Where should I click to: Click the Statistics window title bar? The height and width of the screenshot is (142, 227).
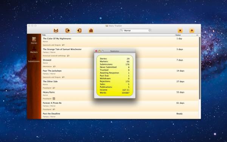[115, 51]
